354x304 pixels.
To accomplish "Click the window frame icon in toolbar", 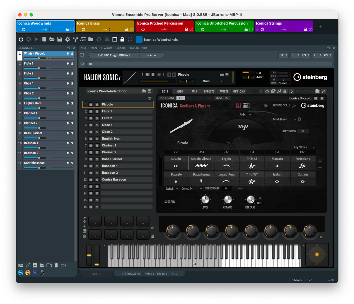I will 115,39.
